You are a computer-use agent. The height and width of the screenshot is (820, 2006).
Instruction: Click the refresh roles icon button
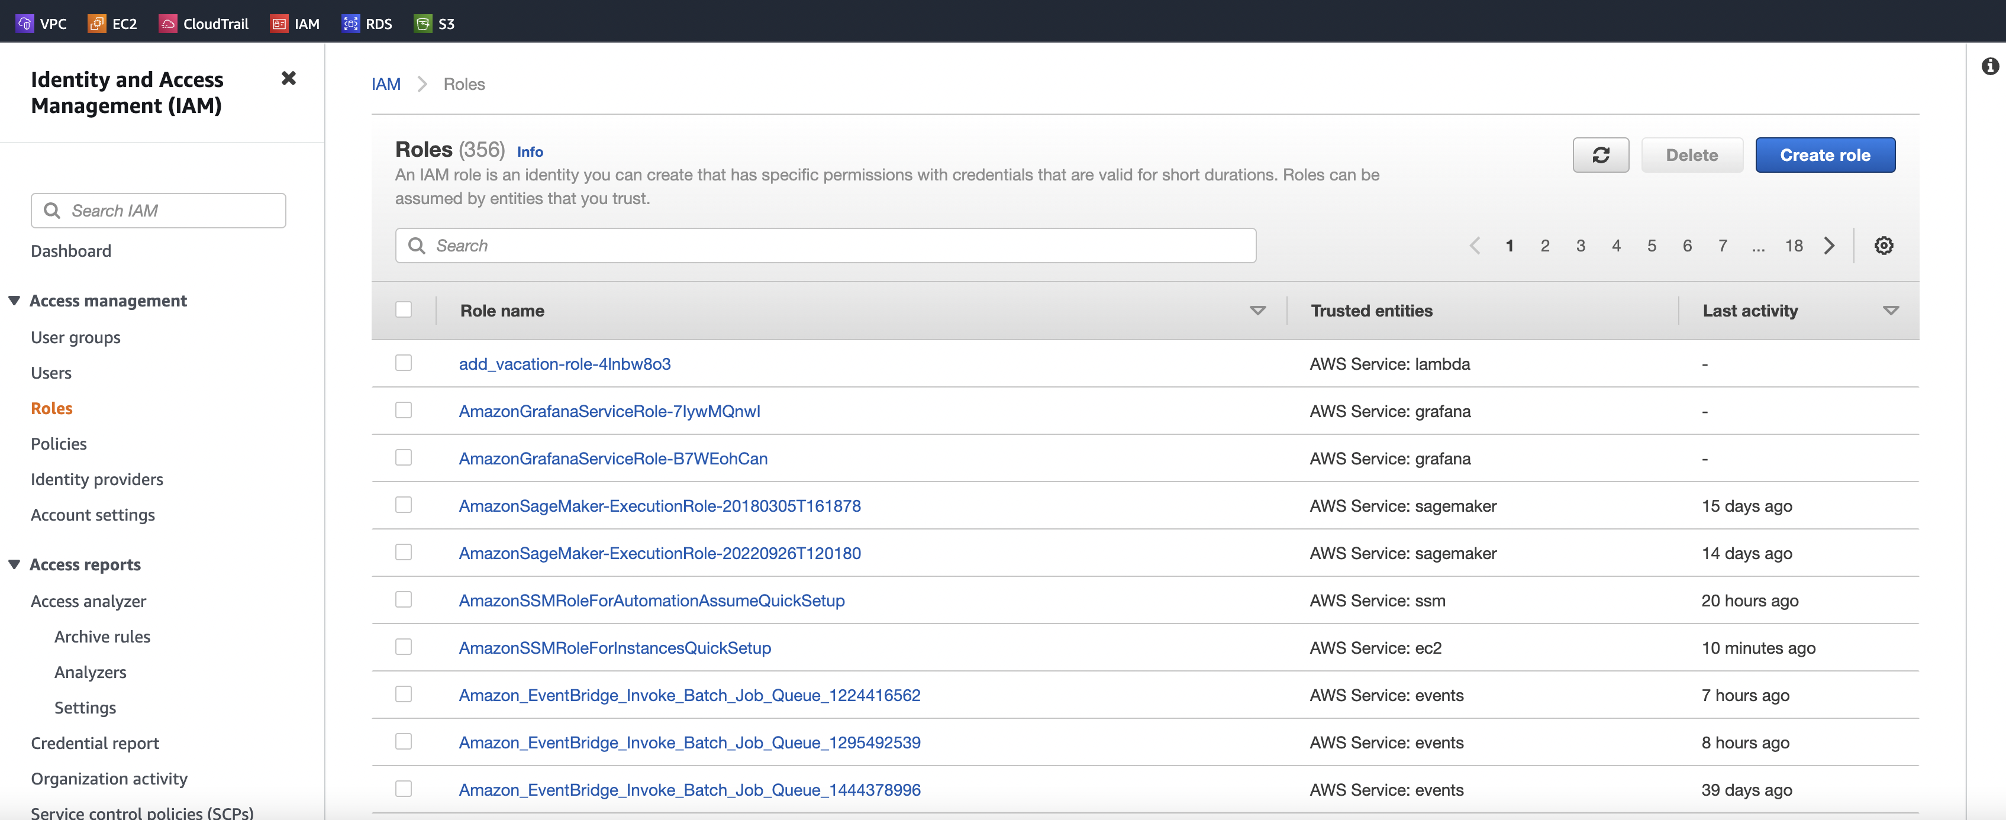coord(1600,155)
